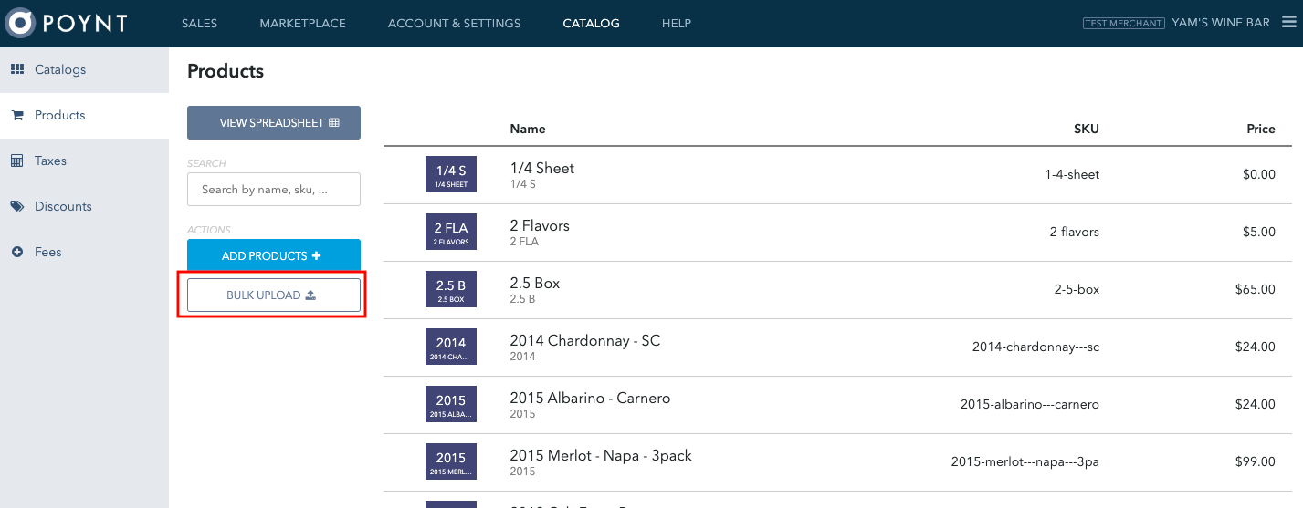Click the Name column header
This screenshot has height=508, width=1303.
click(528, 129)
